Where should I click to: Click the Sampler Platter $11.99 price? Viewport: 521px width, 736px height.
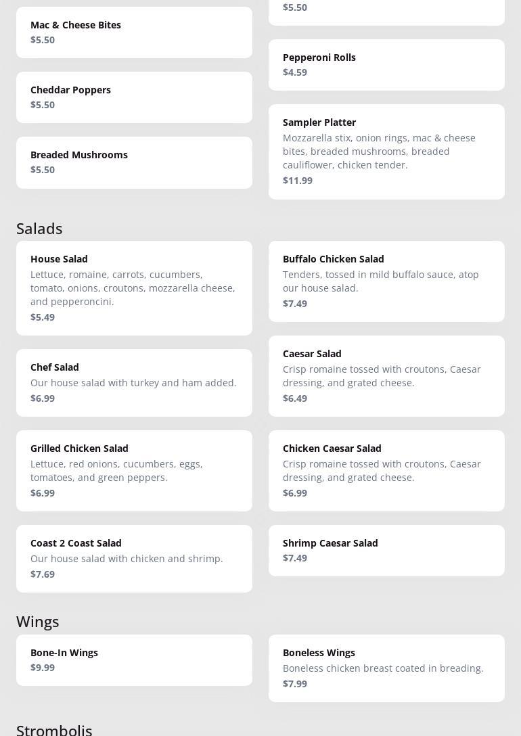click(x=298, y=181)
